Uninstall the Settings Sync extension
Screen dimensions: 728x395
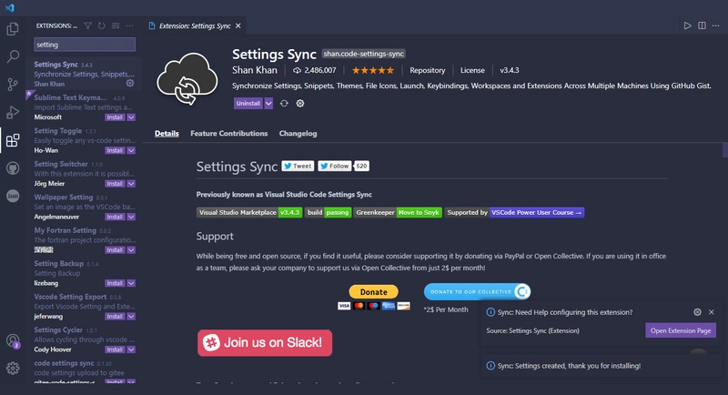tap(248, 104)
